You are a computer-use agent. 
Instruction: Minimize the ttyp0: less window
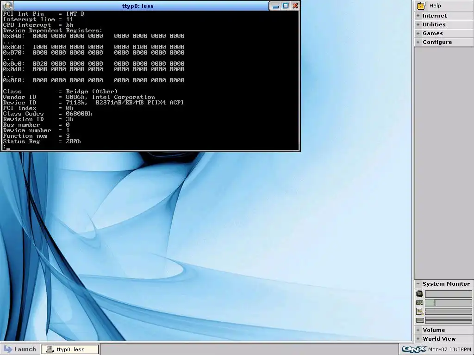coord(276,6)
